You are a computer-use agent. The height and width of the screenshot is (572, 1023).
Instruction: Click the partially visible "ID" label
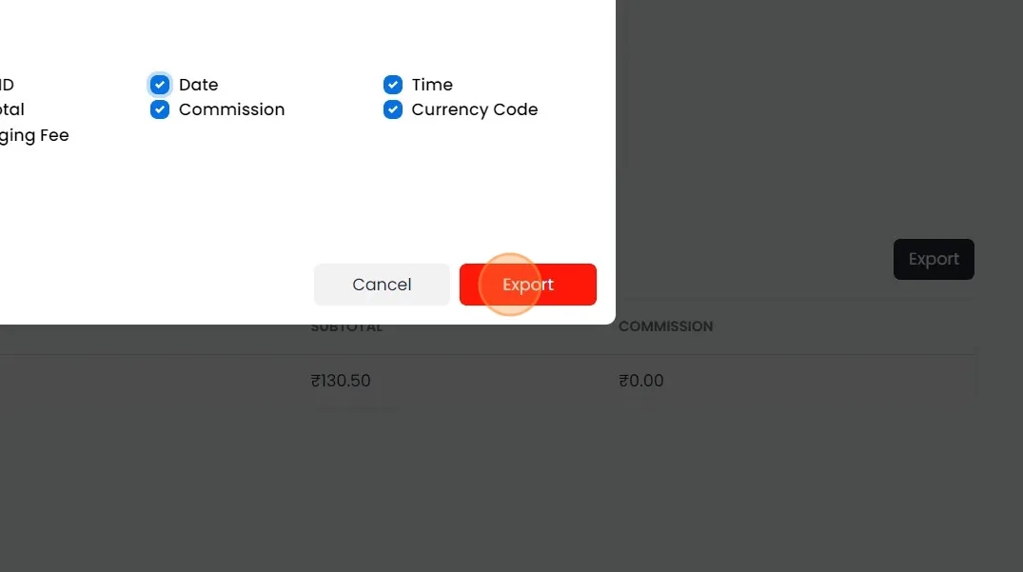[7, 85]
